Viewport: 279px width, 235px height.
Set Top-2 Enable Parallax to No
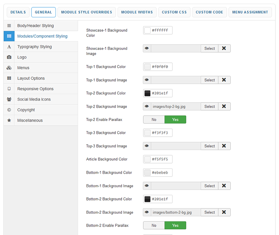[x=154, y=120]
